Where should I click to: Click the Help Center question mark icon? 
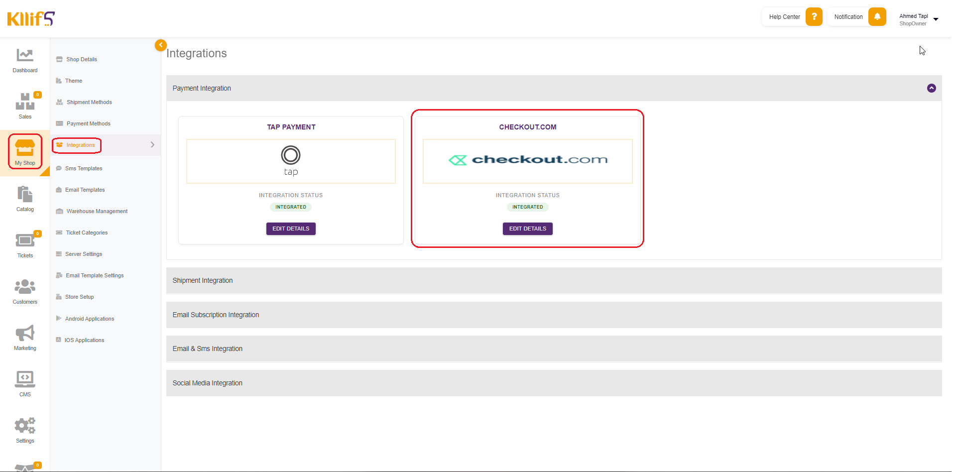814,16
